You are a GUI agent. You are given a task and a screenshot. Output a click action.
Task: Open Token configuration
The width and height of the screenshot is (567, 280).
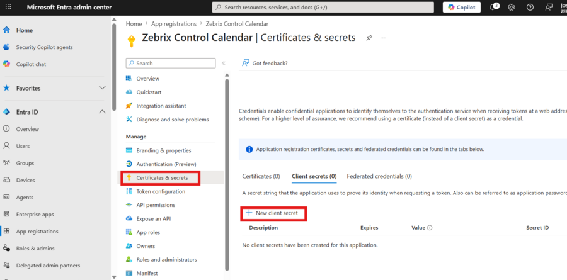[x=161, y=191]
